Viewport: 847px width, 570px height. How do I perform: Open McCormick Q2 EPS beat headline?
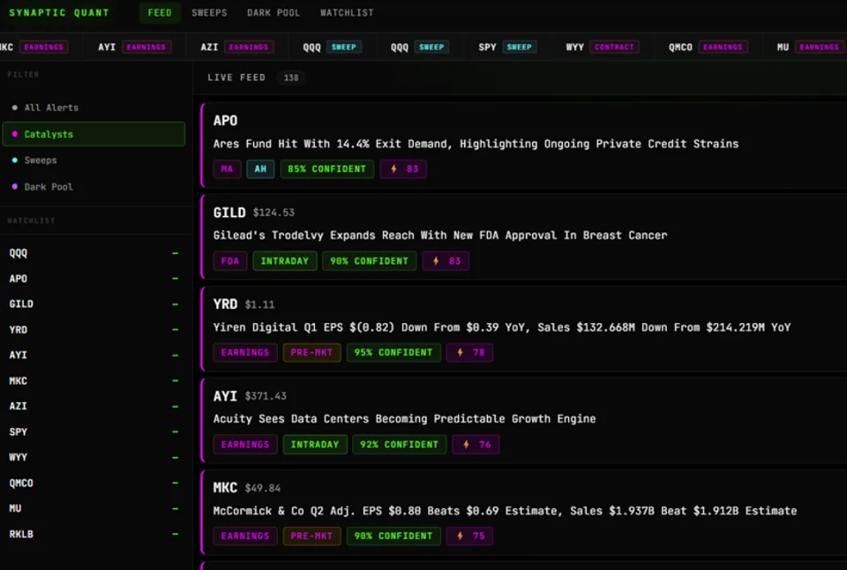tap(505, 511)
